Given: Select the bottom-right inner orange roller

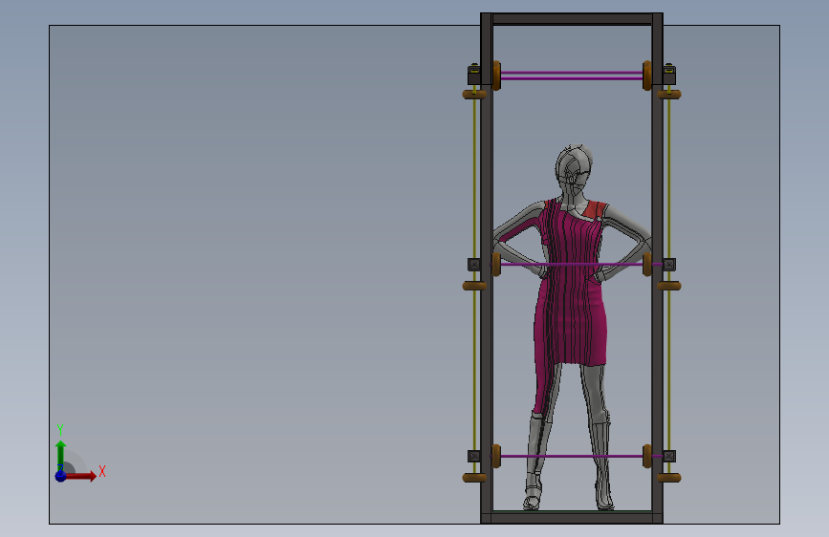Looking at the screenshot, I should pos(647,456).
